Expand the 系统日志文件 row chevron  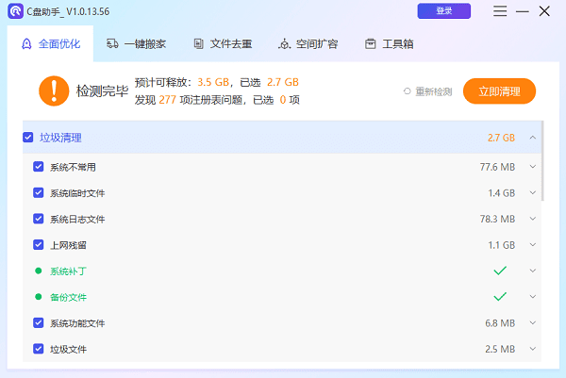pyautogui.click(x=533, y=219)
